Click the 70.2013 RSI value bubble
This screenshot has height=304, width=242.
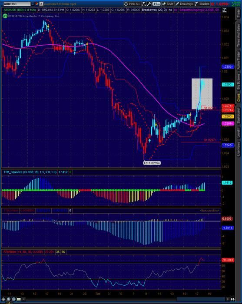(x=228, y=260)
